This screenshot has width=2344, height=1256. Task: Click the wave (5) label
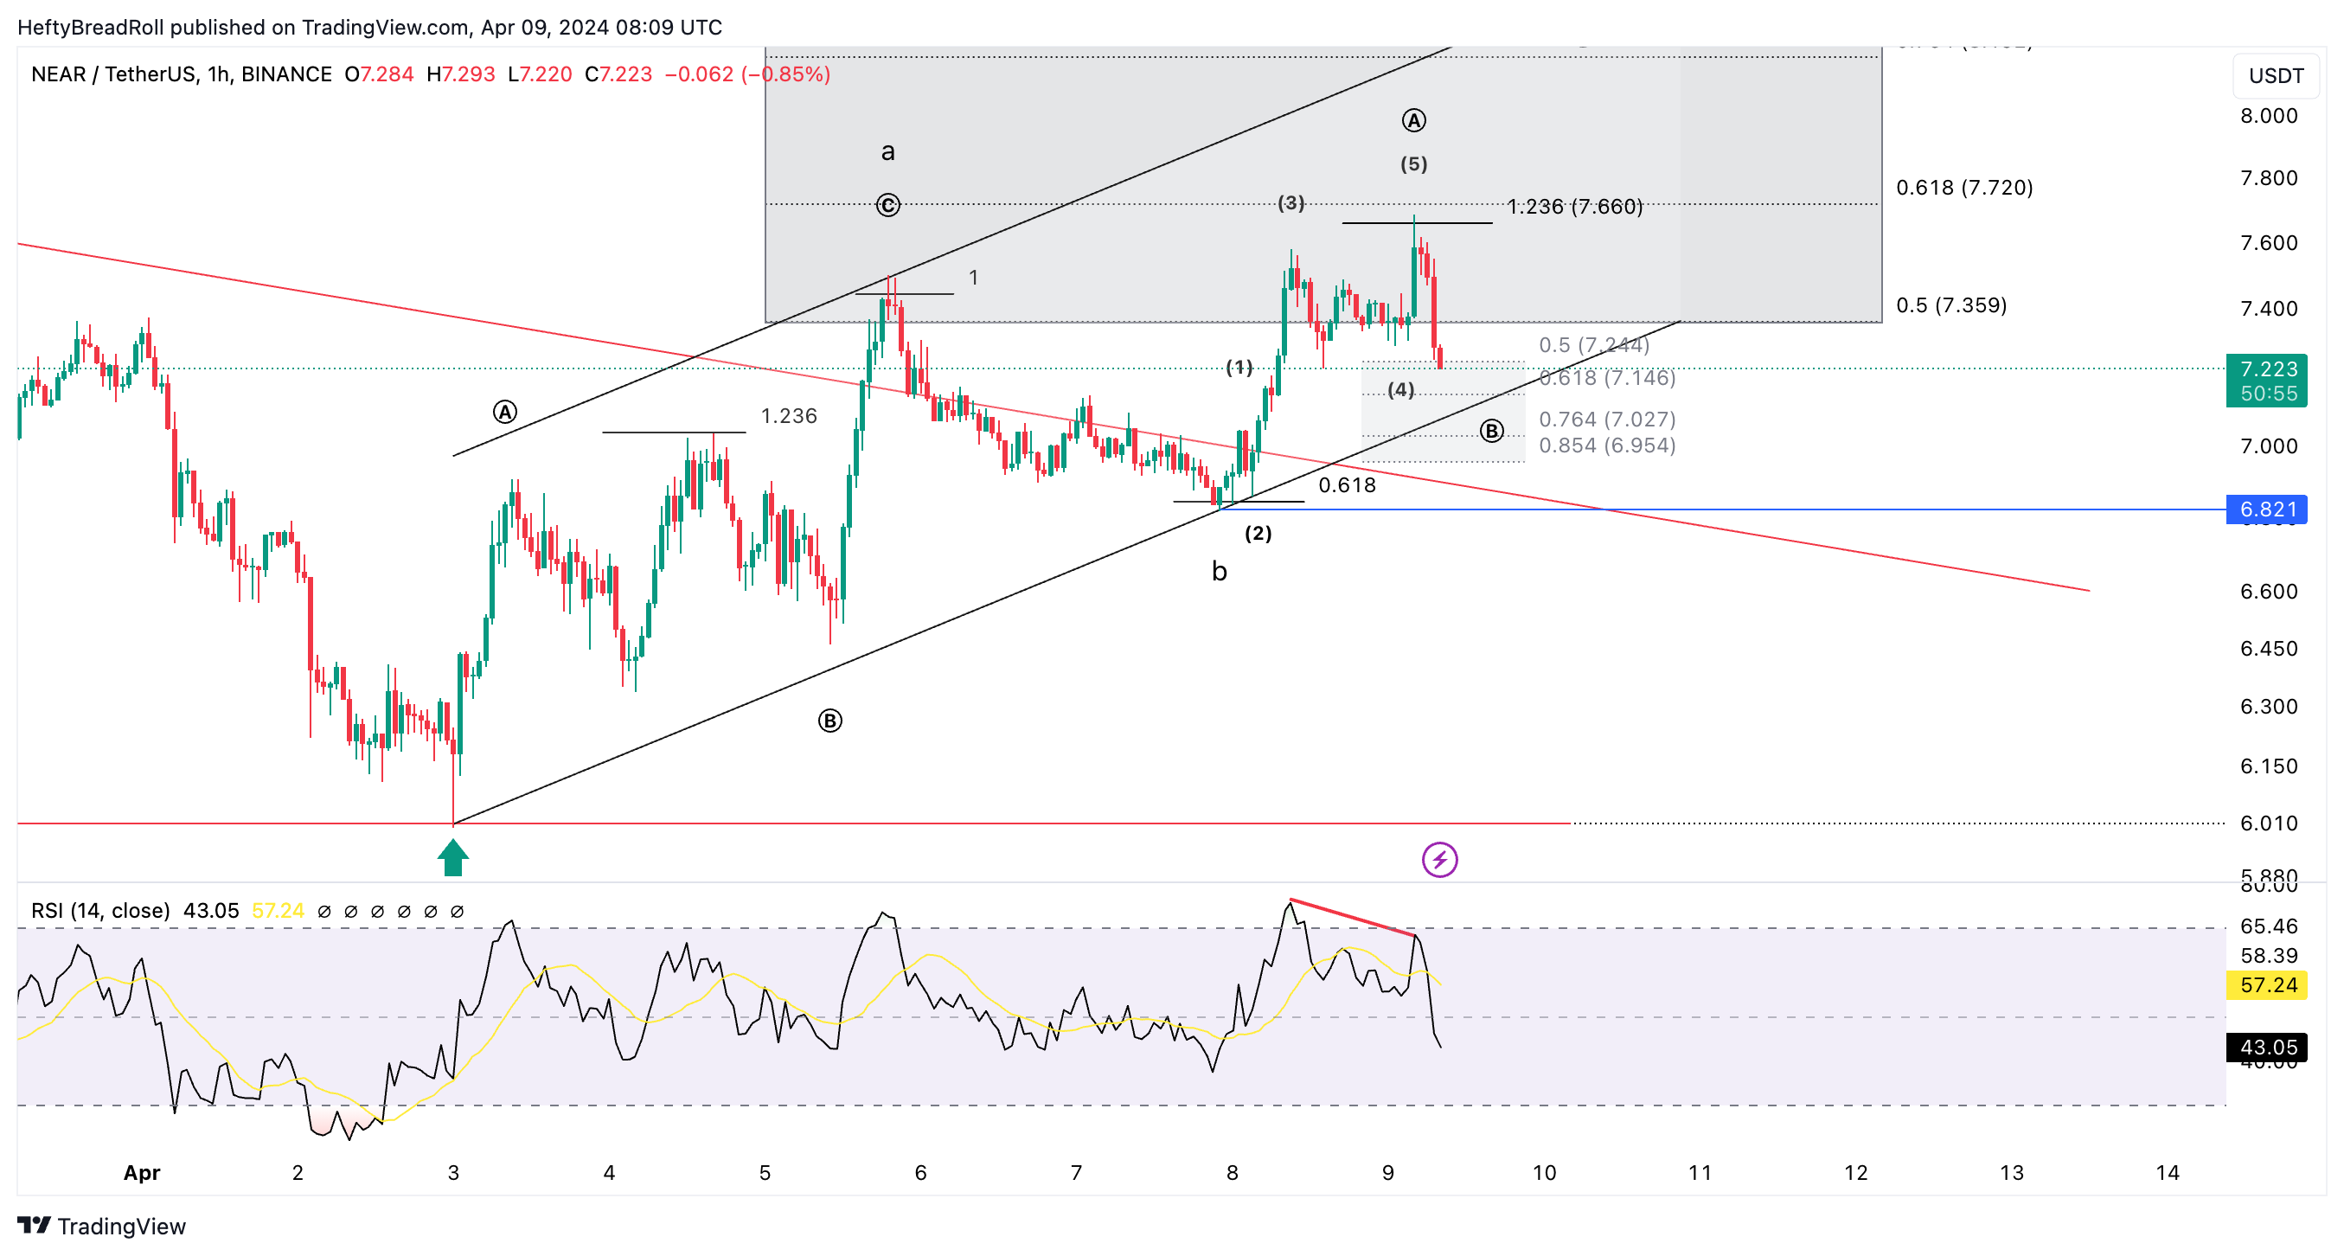(x=1413, y=163)
